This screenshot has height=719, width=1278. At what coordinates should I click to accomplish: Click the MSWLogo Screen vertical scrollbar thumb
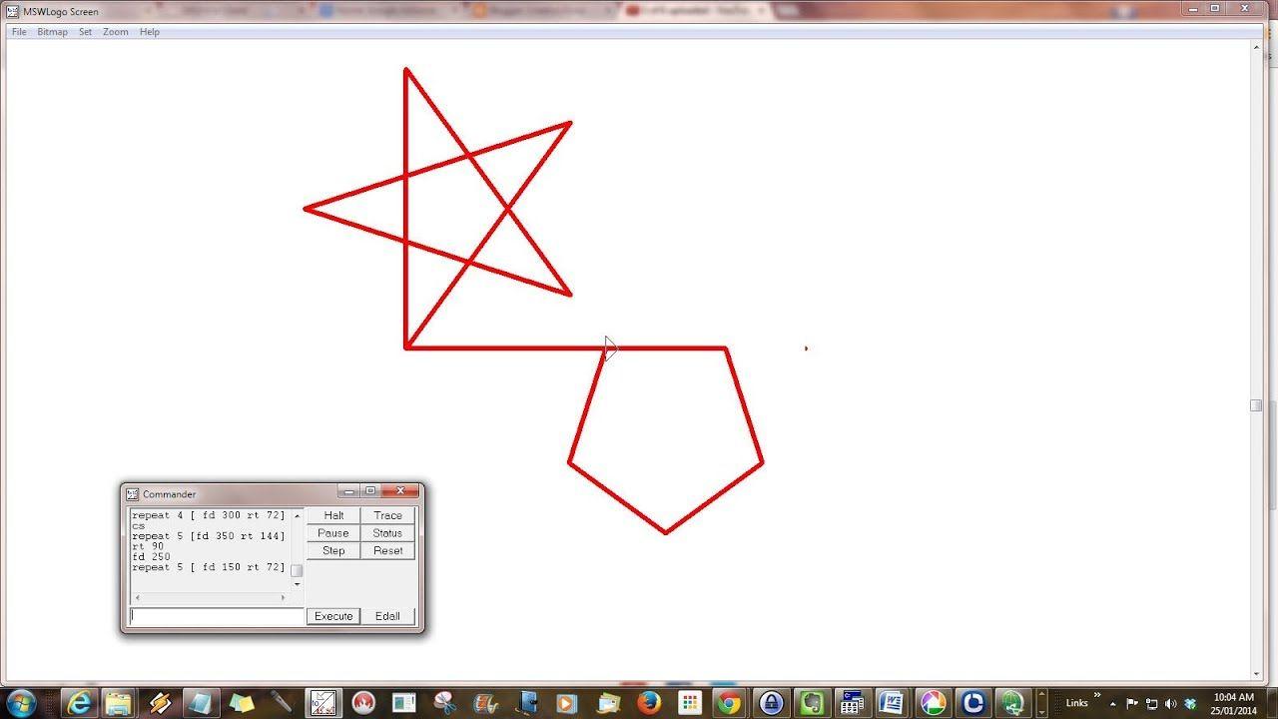point(1256,405)
